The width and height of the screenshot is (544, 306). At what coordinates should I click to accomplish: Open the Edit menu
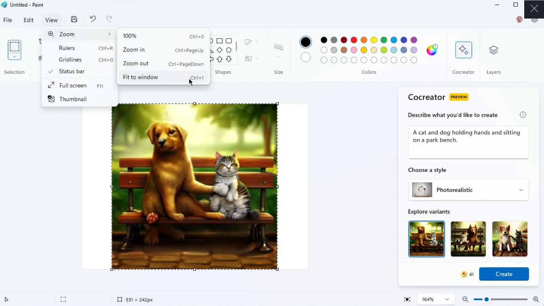pos(29,20)
